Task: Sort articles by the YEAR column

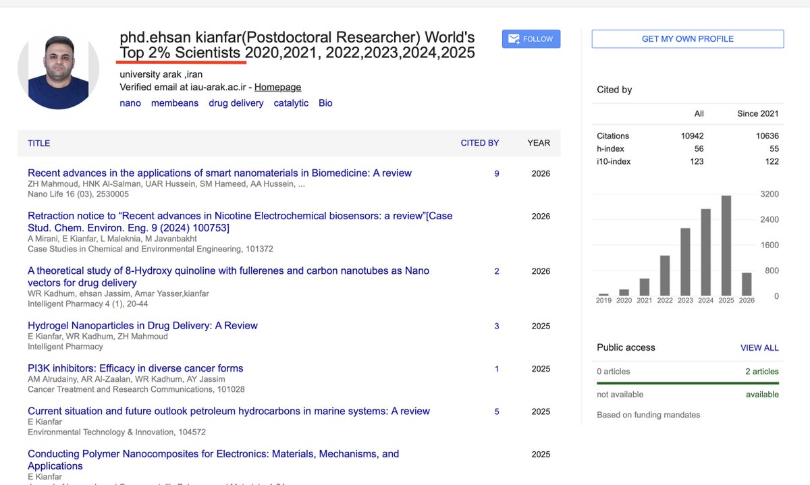Action: pos(539,142)
